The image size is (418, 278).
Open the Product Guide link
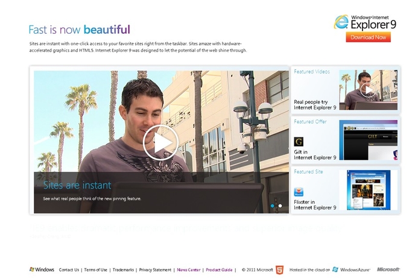tap(219, 270)
